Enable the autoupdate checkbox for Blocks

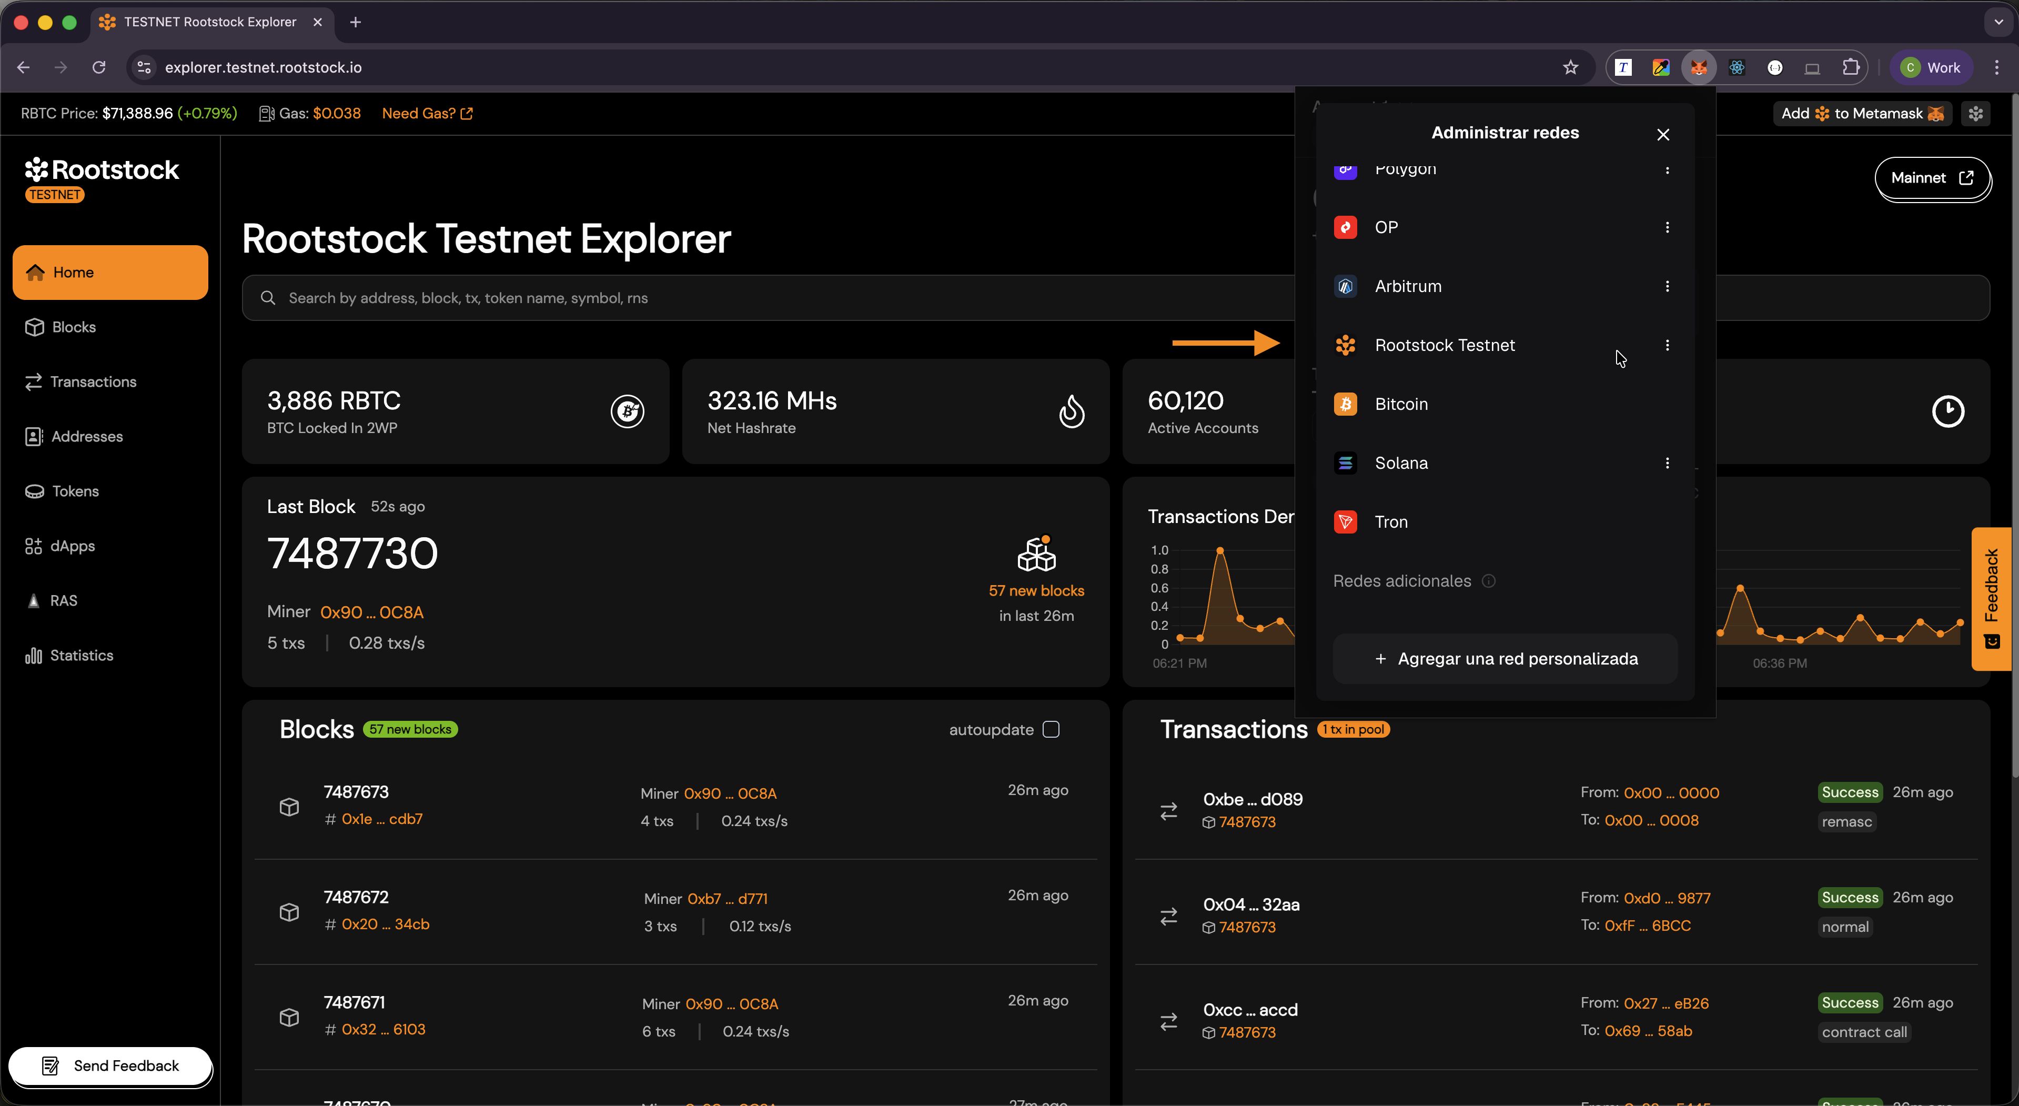1052,729
